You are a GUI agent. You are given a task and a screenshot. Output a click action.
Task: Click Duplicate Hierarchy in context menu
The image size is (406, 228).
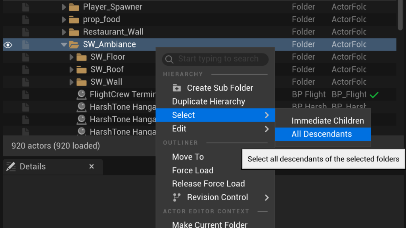[x=209, y=101]
